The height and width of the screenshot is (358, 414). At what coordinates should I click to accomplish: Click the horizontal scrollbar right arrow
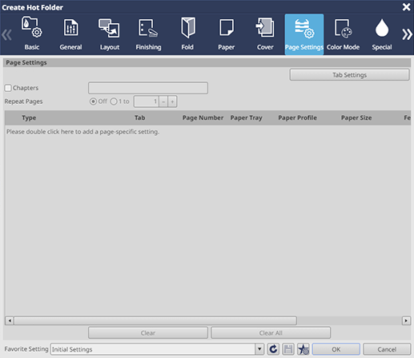(x=406, y=320)
